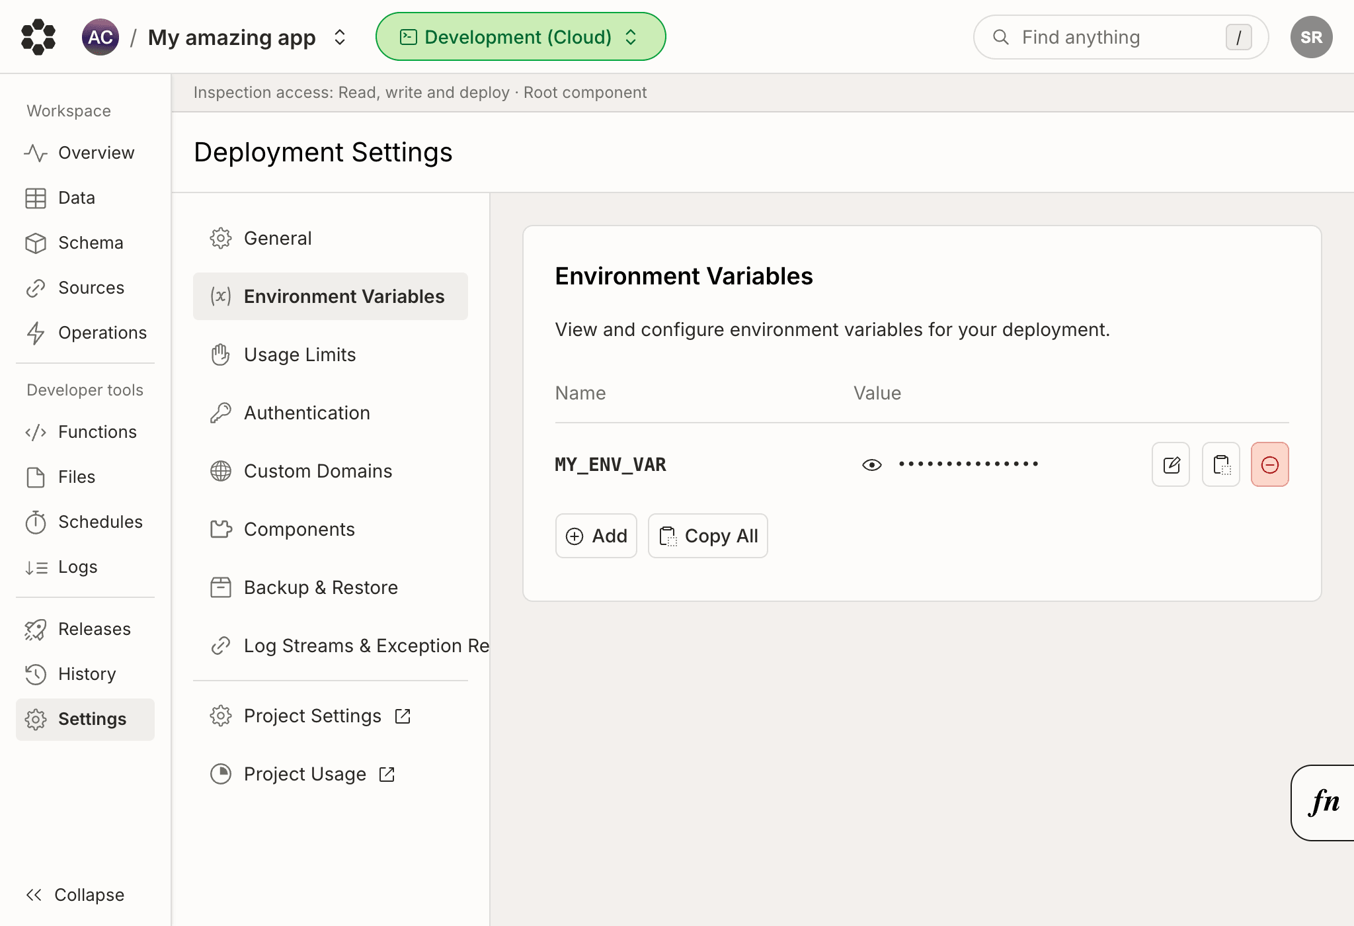Open Custom Domains settings
This screenshot has height=926, width=1354.
point(331,471)
